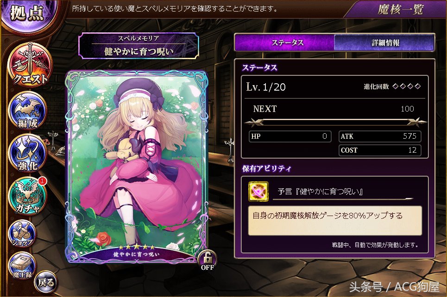The image size is (447, 297).
Task: Open the ショップ (Shop) potion icon
Action: pos(22,234)
